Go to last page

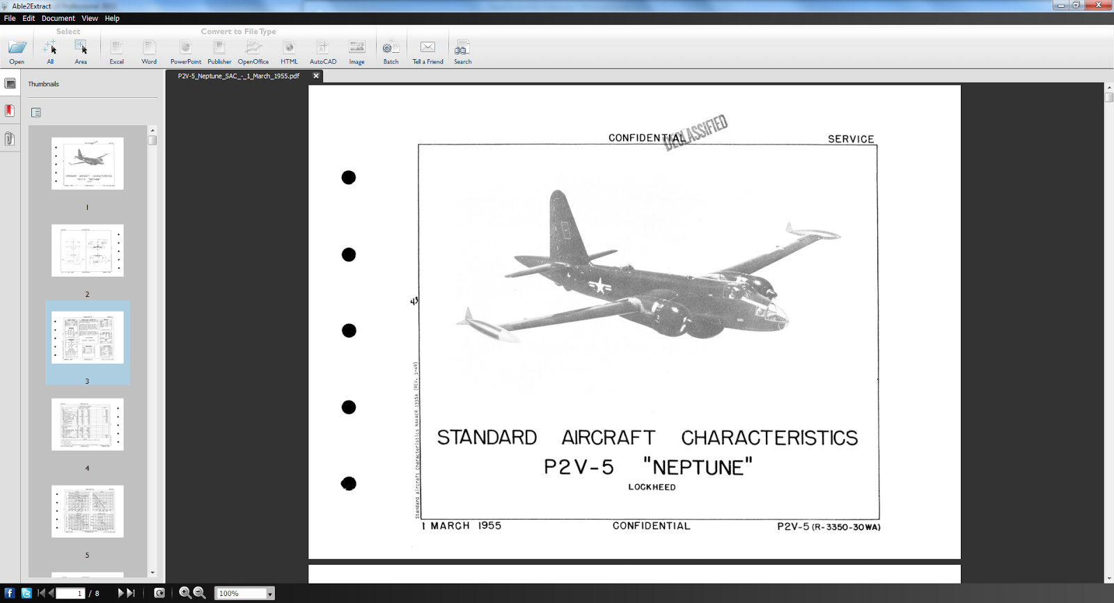point(130,593)
